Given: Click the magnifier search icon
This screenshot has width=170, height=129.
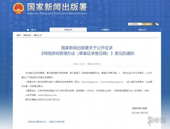Looking at the screenshot, I should point(143,24).
